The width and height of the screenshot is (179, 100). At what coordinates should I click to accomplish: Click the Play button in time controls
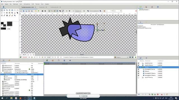(x=37, y=57)
